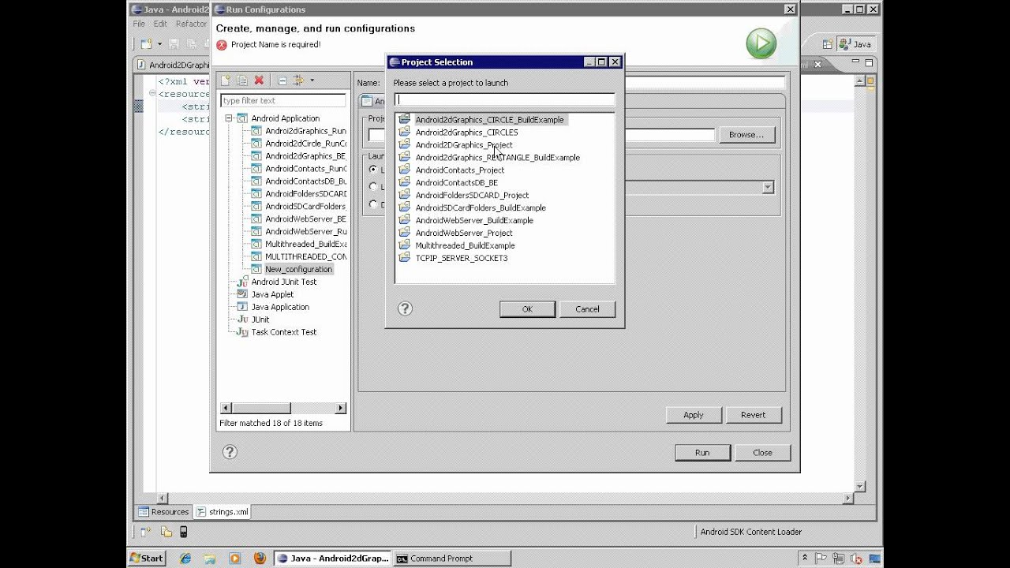Open the Edit menu in Eclipse
1010x568 pixels.
pyautogui.click(x=160, y=24)
